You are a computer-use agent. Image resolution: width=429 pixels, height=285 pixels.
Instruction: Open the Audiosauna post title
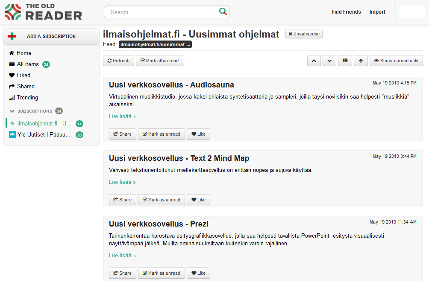(x=171, y=85)
